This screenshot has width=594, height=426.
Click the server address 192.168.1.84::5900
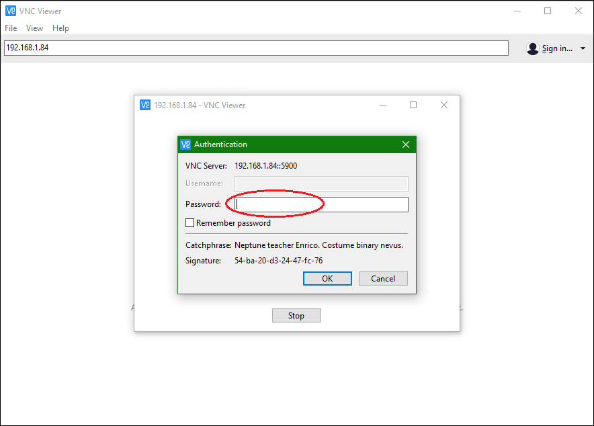(265, 166)
